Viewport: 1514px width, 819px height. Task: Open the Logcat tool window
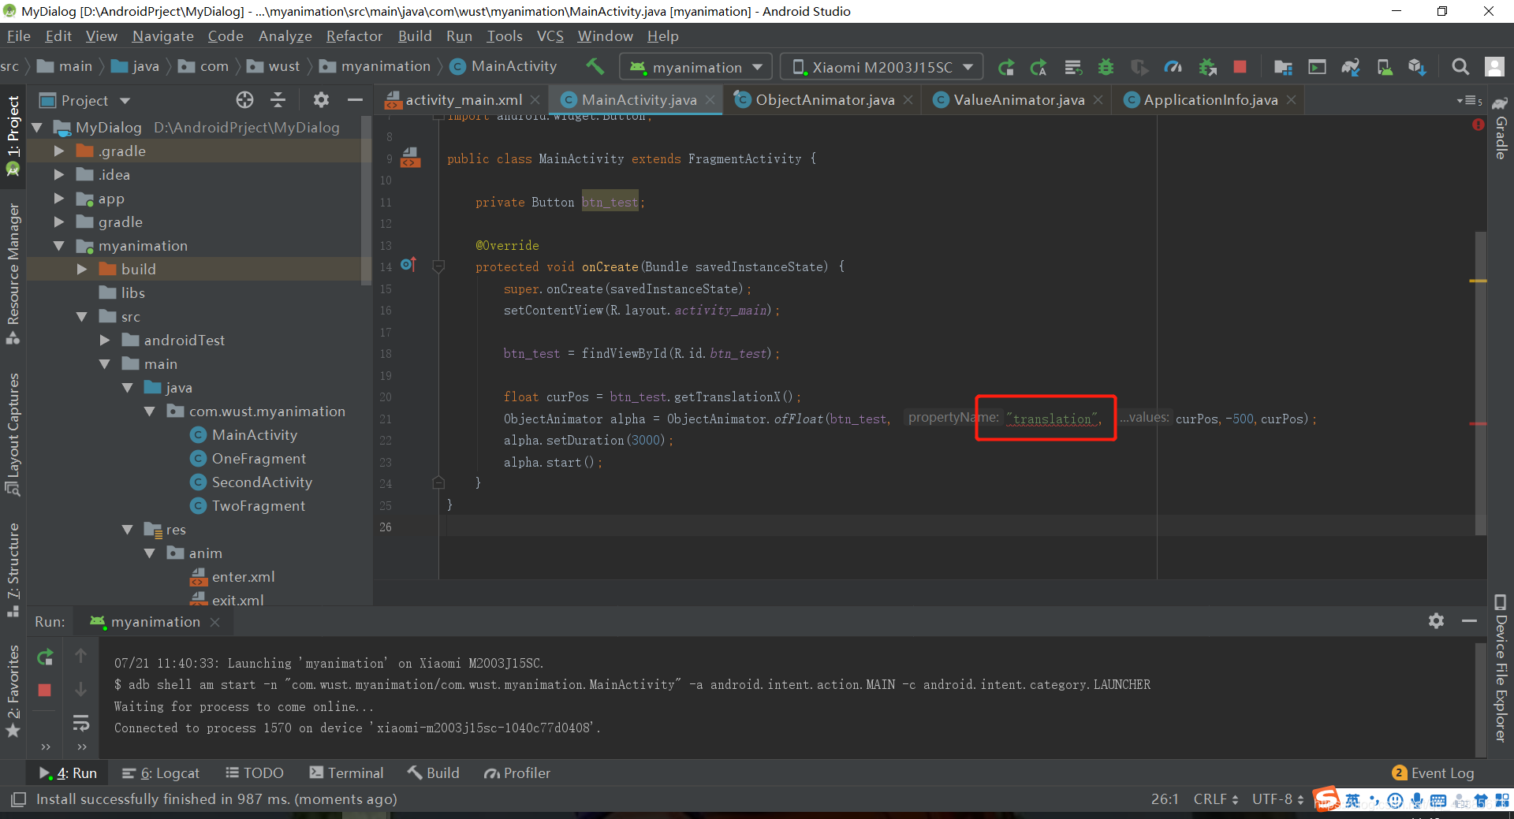point(161,773)
